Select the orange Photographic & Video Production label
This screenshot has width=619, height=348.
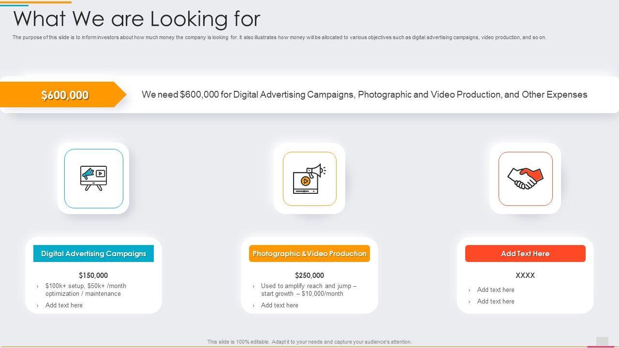[309, 254]
